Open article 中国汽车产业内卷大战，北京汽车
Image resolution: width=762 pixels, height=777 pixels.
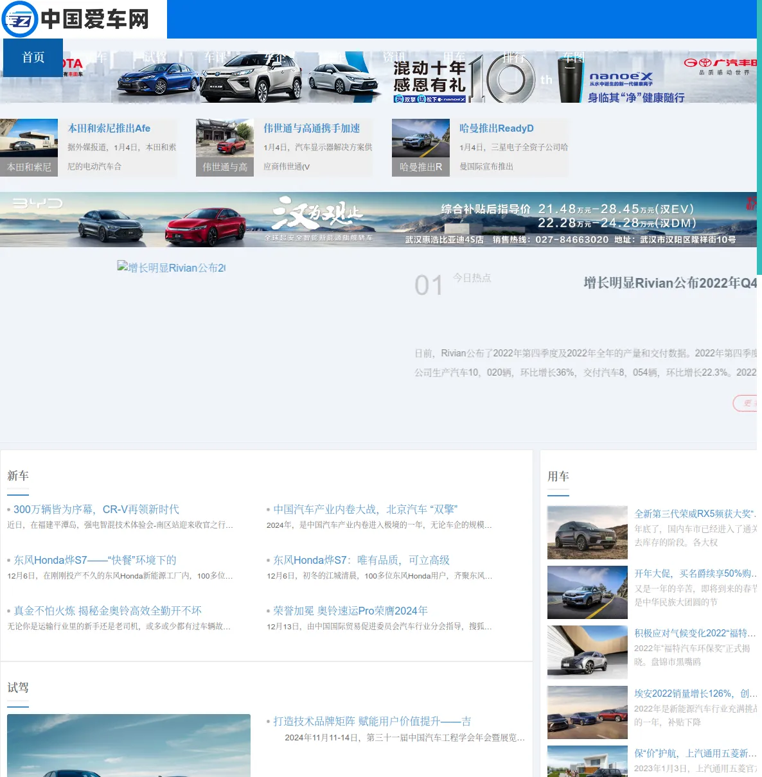(366, 509)
